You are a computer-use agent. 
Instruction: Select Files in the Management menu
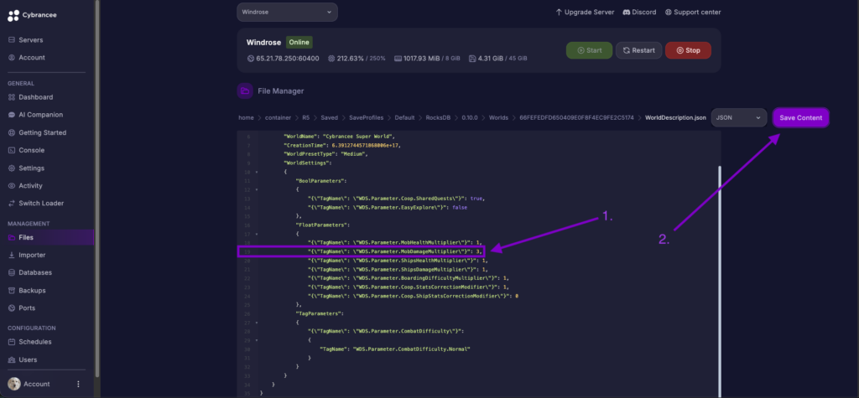pos(26,237)
